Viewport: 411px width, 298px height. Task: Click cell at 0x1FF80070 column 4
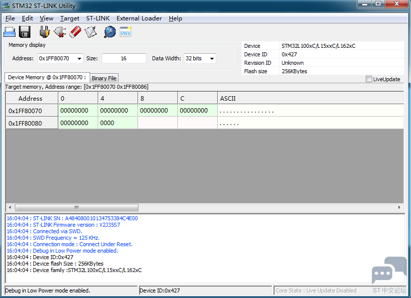point(118,111)
